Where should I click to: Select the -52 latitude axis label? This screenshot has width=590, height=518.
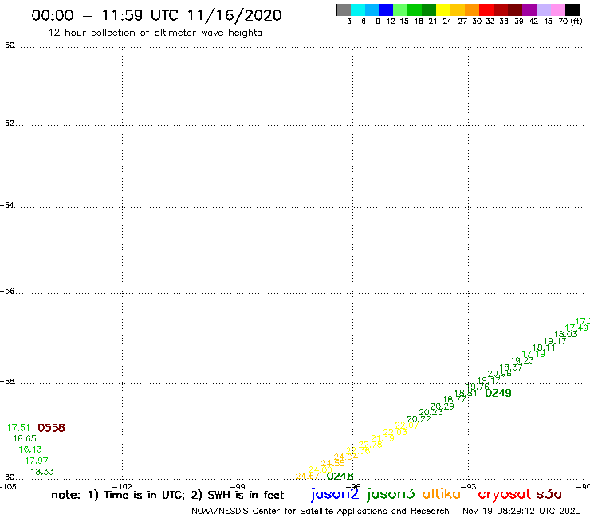(x=7, y=124)
